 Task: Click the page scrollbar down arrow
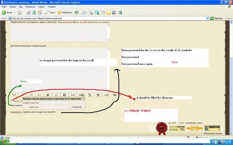[x=231, y=133]
